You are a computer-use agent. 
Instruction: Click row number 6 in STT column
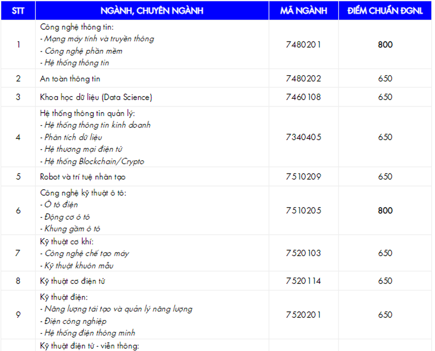[x=18, y=211]
